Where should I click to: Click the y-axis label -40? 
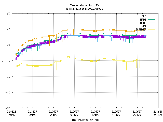tap(8, 93)
